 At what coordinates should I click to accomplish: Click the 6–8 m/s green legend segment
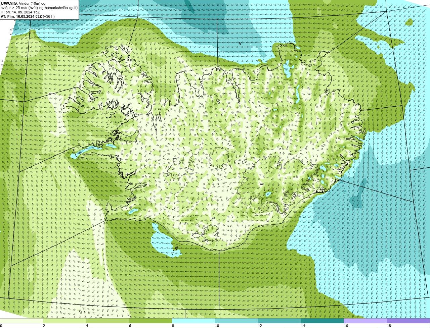(x=150, y=321)
